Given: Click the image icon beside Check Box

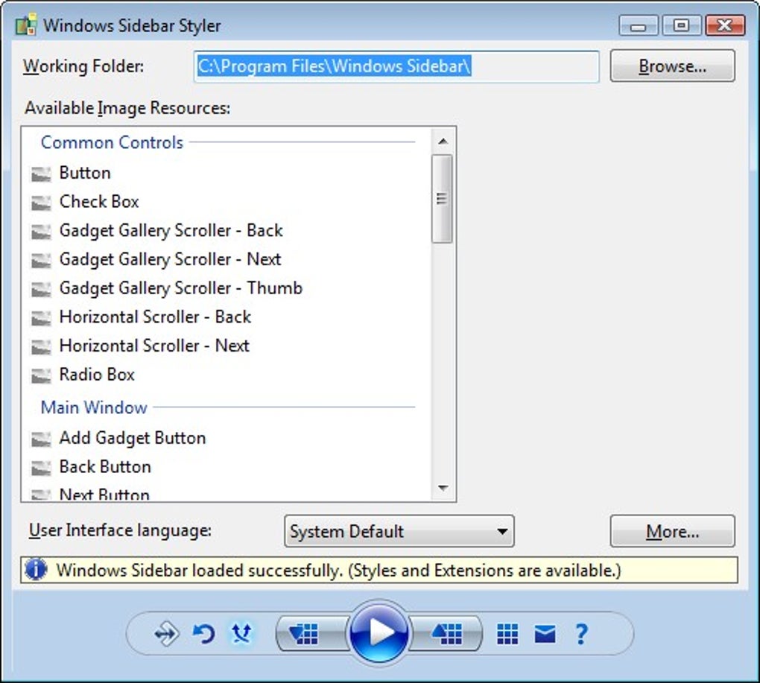Looking at the screenshot, I should 41,203.
